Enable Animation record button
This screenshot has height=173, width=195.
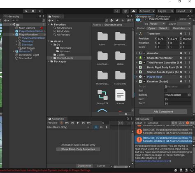(61, 123)
